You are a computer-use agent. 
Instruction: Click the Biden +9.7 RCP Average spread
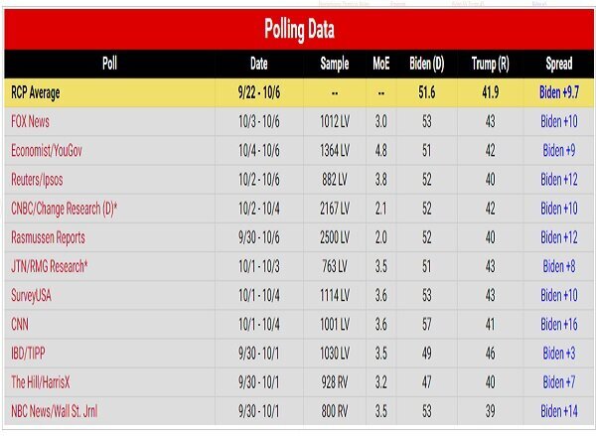pos(559,92)
